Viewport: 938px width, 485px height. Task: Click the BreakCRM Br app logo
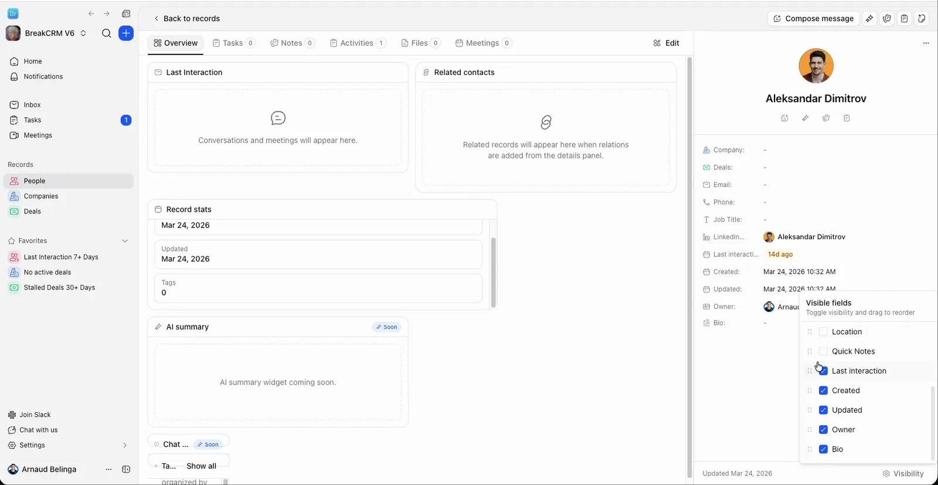click(13, 13)
